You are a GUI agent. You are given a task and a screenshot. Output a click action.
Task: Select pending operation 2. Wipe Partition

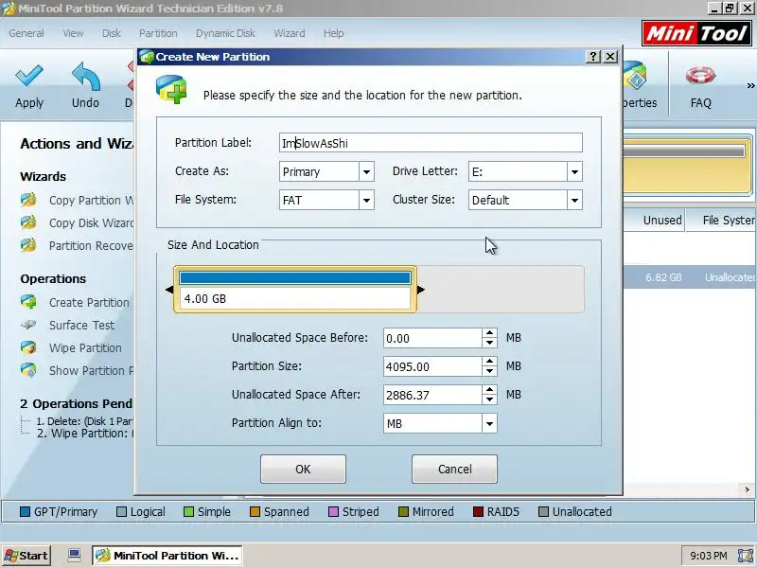85,434
